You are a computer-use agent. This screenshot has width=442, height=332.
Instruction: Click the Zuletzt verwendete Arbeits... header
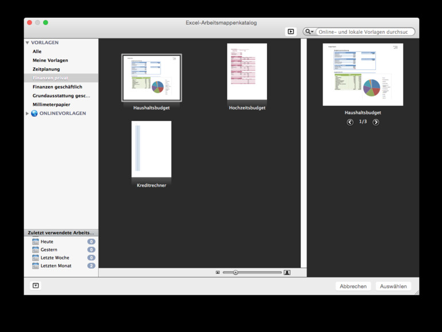tap(61, 233)
